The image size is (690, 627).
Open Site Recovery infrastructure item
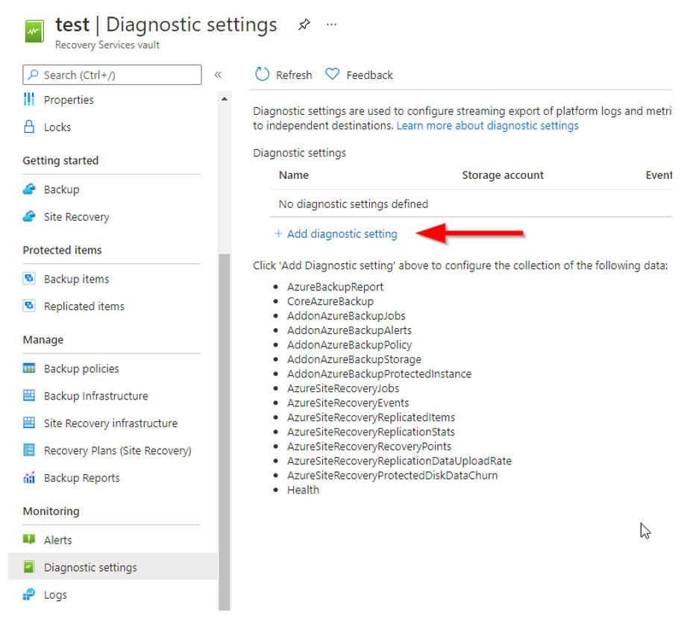(111, 423)
